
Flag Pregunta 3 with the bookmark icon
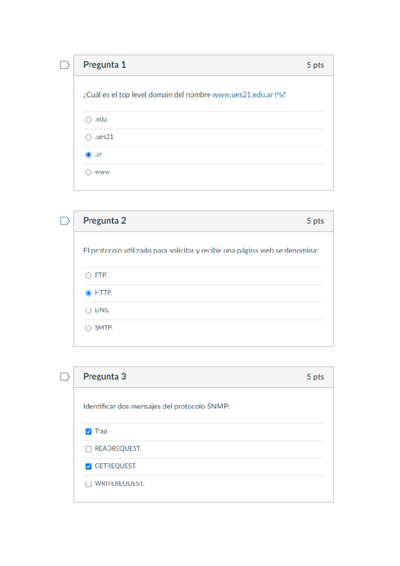coord(65,376)
